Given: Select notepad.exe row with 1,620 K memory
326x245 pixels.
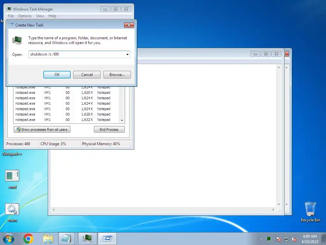Looking at the screenshot, I should point(66,93).
